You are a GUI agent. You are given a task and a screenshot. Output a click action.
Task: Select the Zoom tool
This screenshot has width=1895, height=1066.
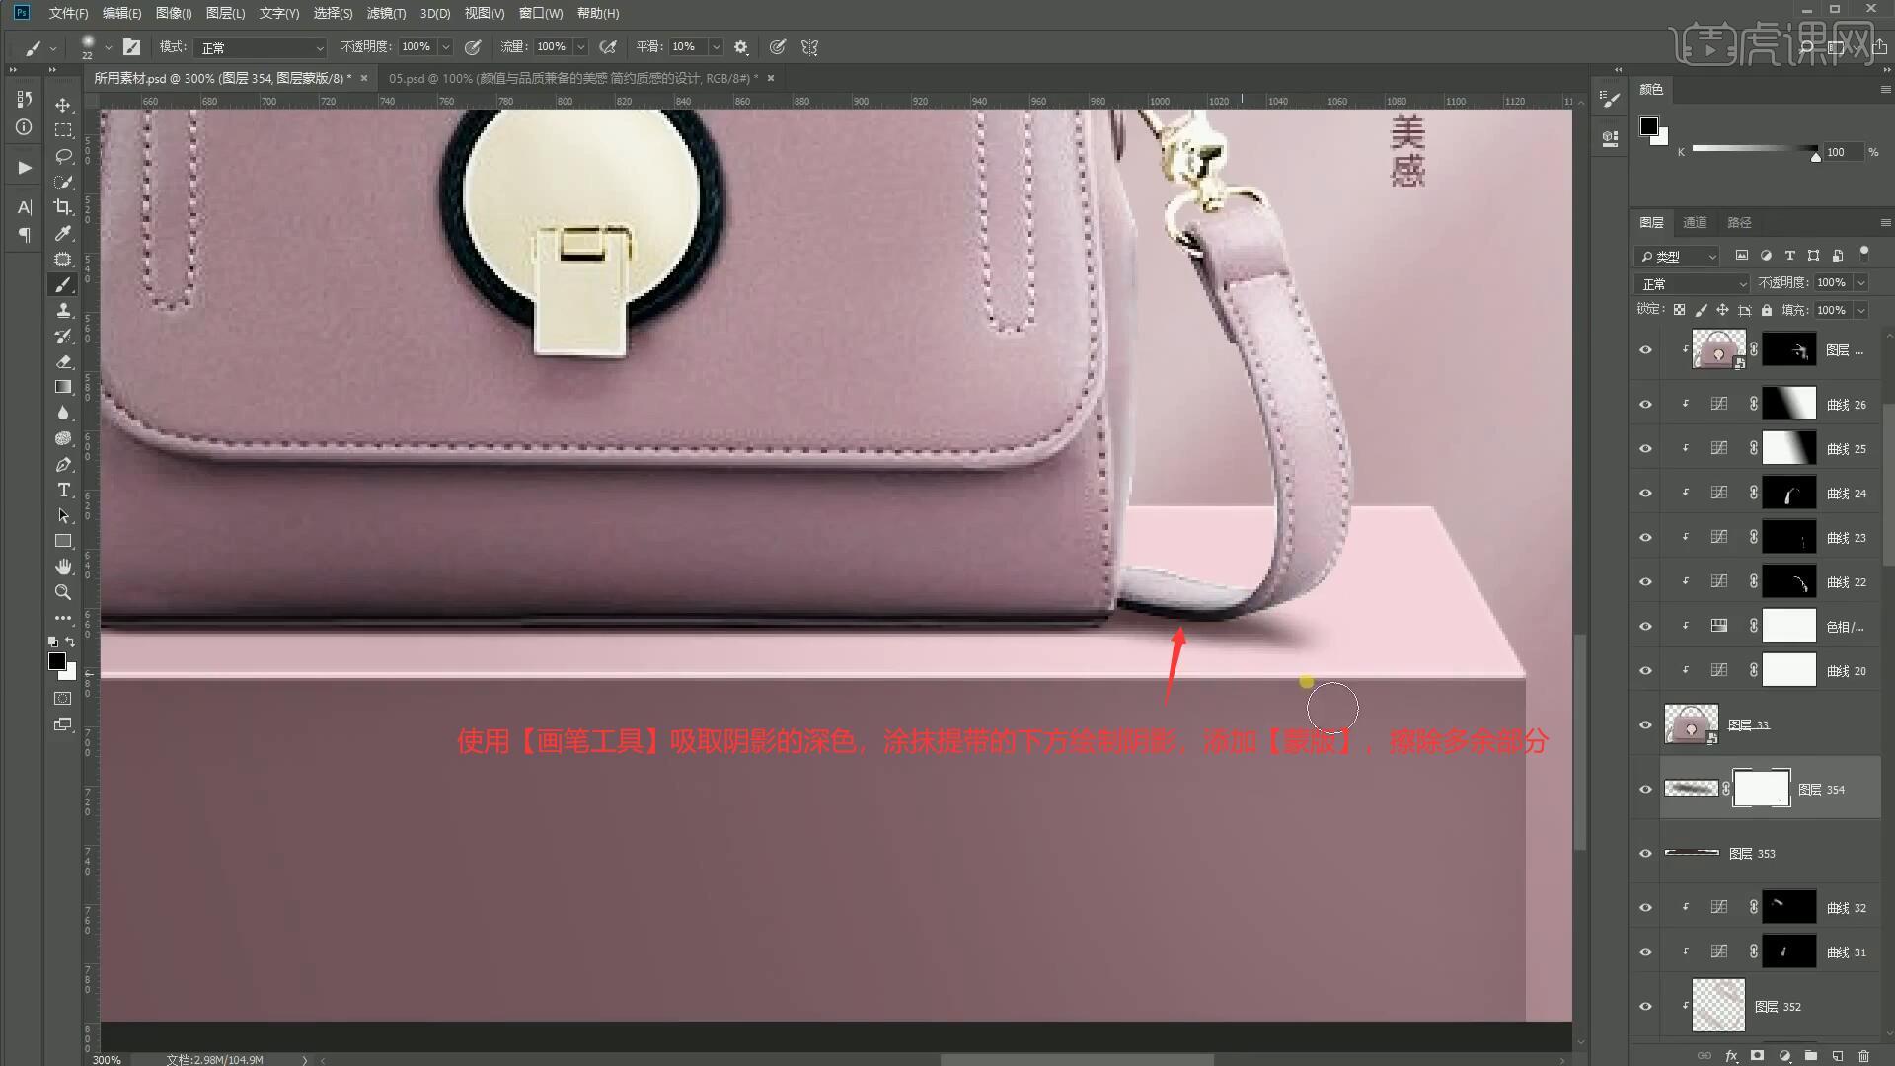coord(63,592)
